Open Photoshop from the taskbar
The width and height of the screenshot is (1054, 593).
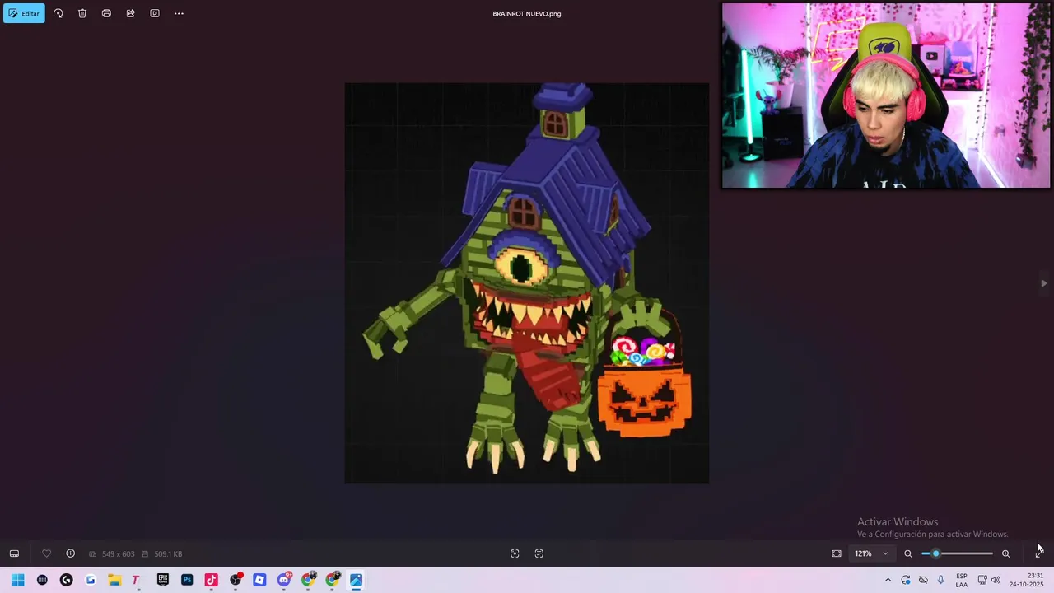pos(187,580)
